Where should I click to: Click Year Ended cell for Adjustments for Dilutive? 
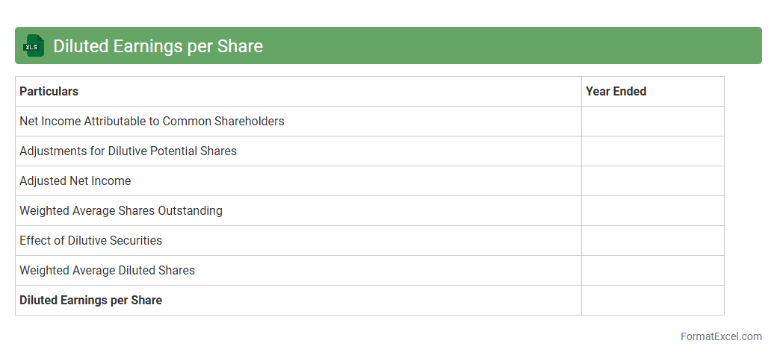(x=652, y=151)
